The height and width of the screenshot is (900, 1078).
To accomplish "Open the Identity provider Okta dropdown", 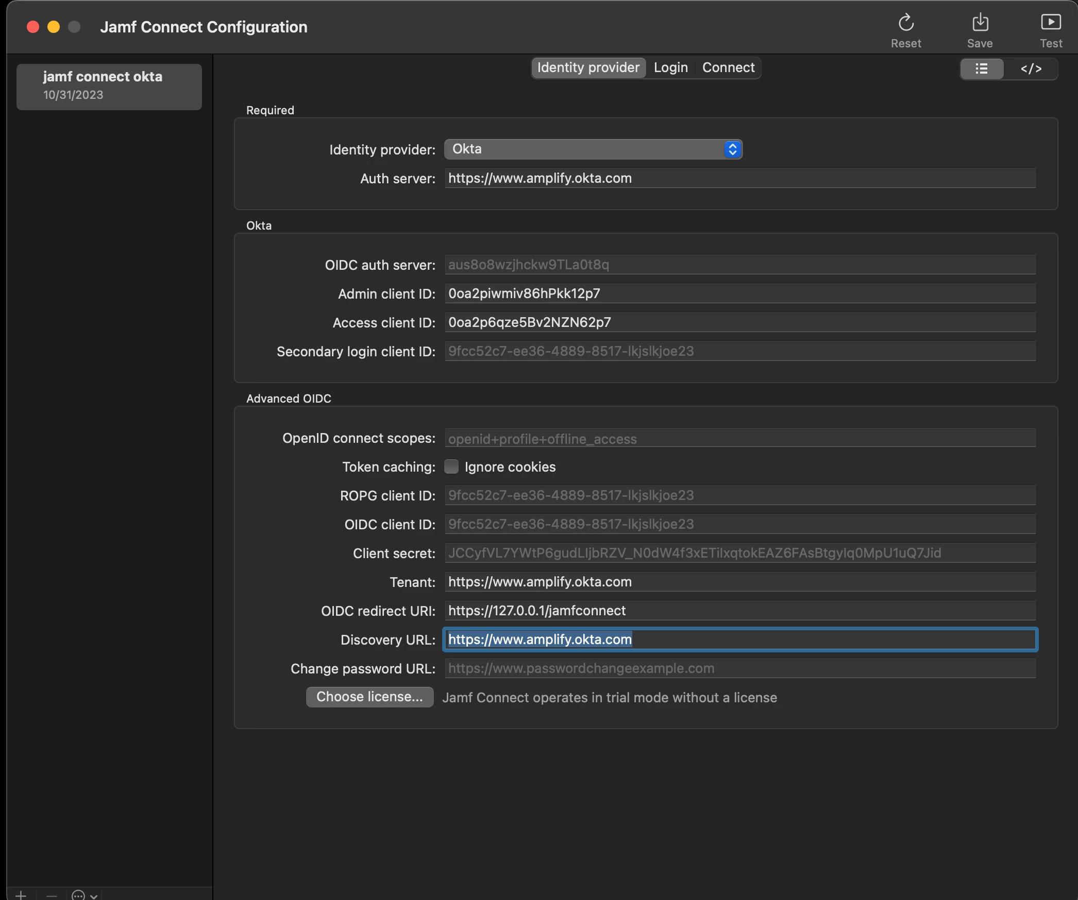I will click(593, 149).
